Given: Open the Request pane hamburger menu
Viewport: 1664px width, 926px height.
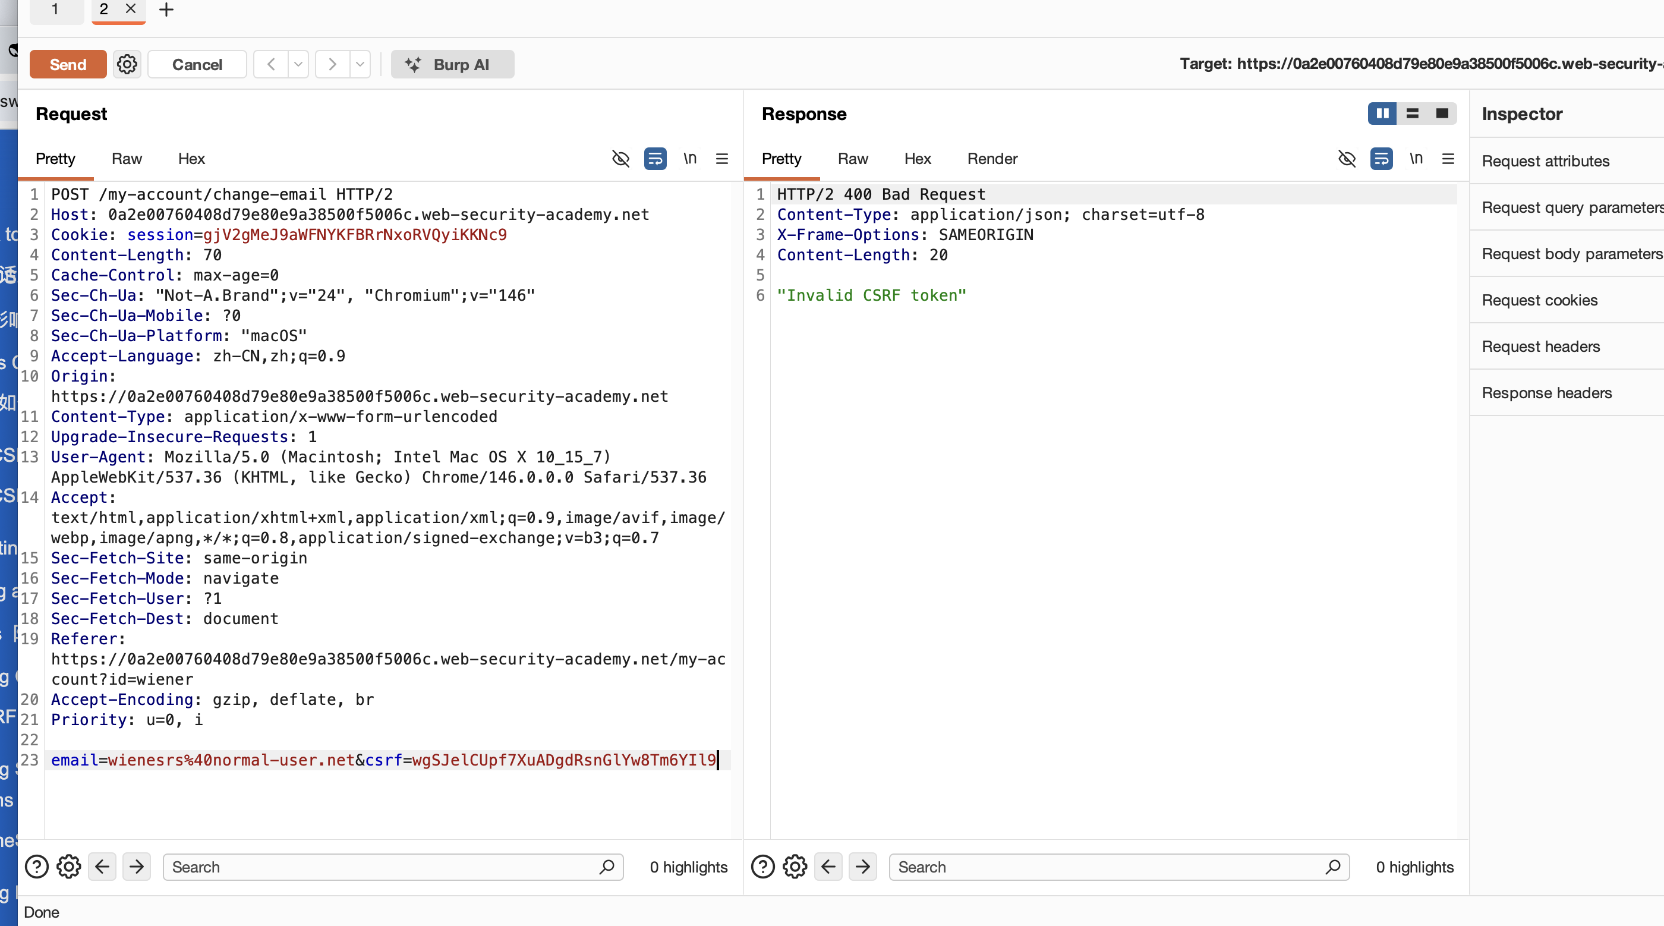Looking at the screenshot, I should [721, 158].
